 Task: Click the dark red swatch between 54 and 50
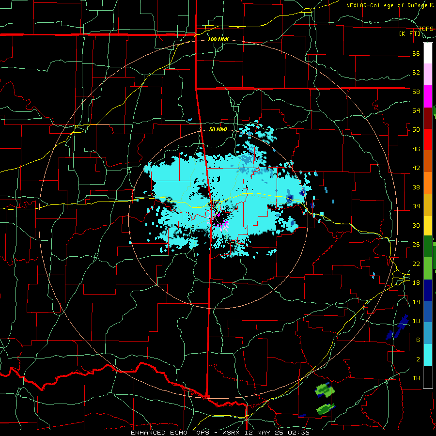[428, 118]
